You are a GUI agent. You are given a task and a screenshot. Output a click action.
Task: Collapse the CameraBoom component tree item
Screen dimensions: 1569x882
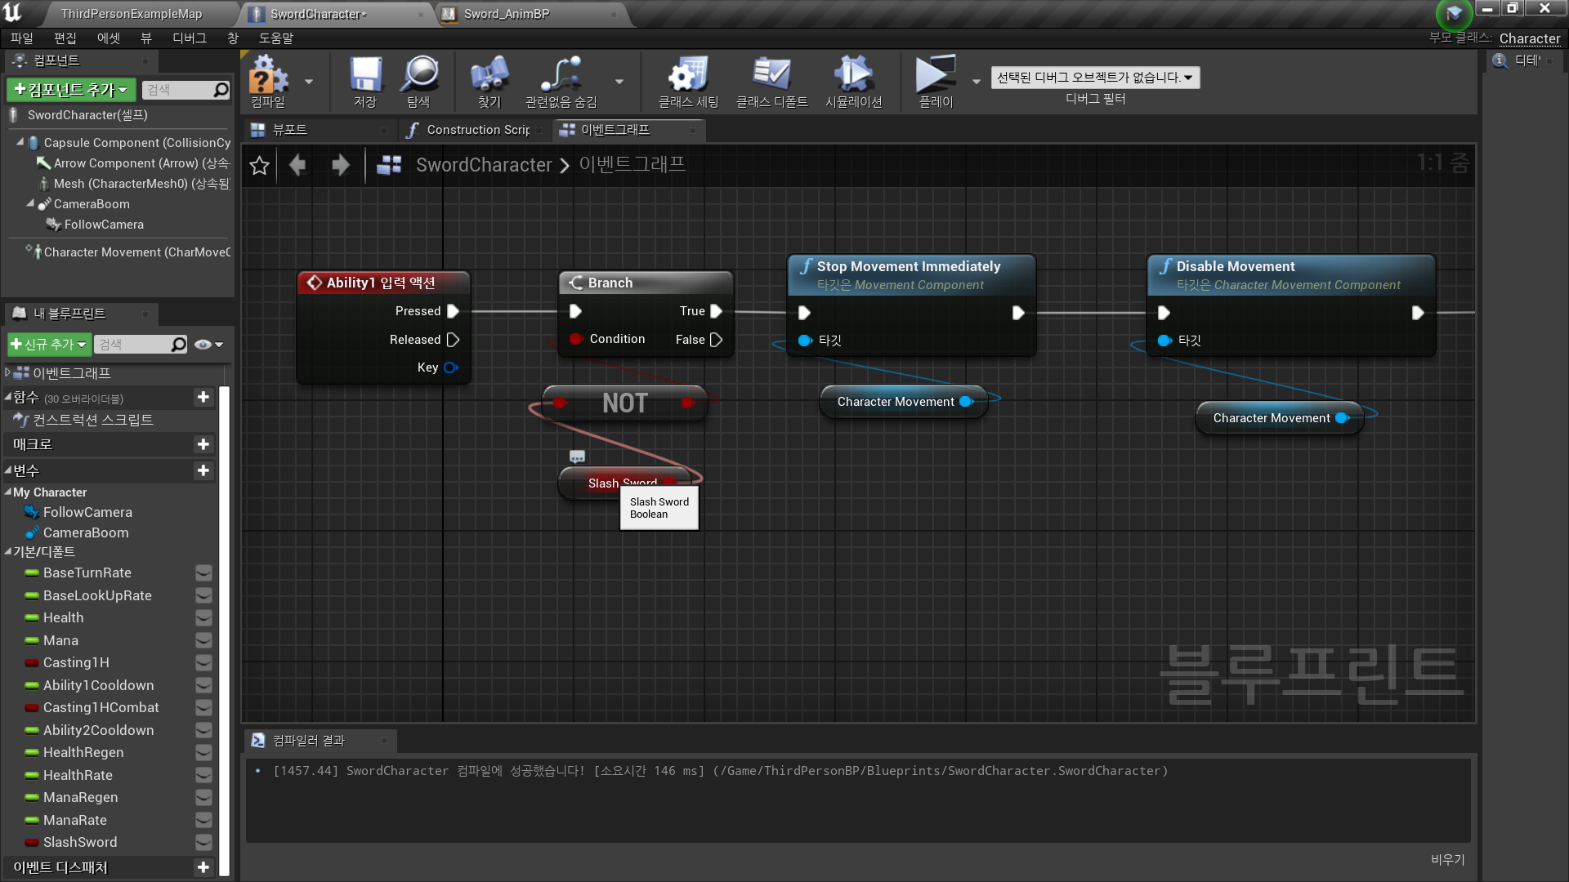coord(30,204)
